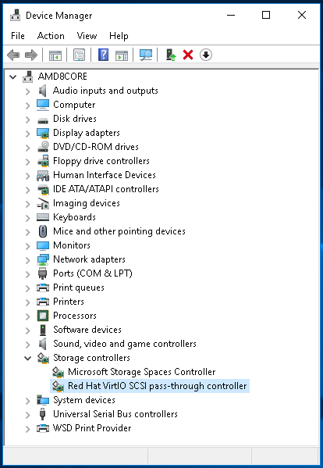Screen dimensions: 323x468
Task: Open the Properties toolbar icon
Action: tap(79, 55)
